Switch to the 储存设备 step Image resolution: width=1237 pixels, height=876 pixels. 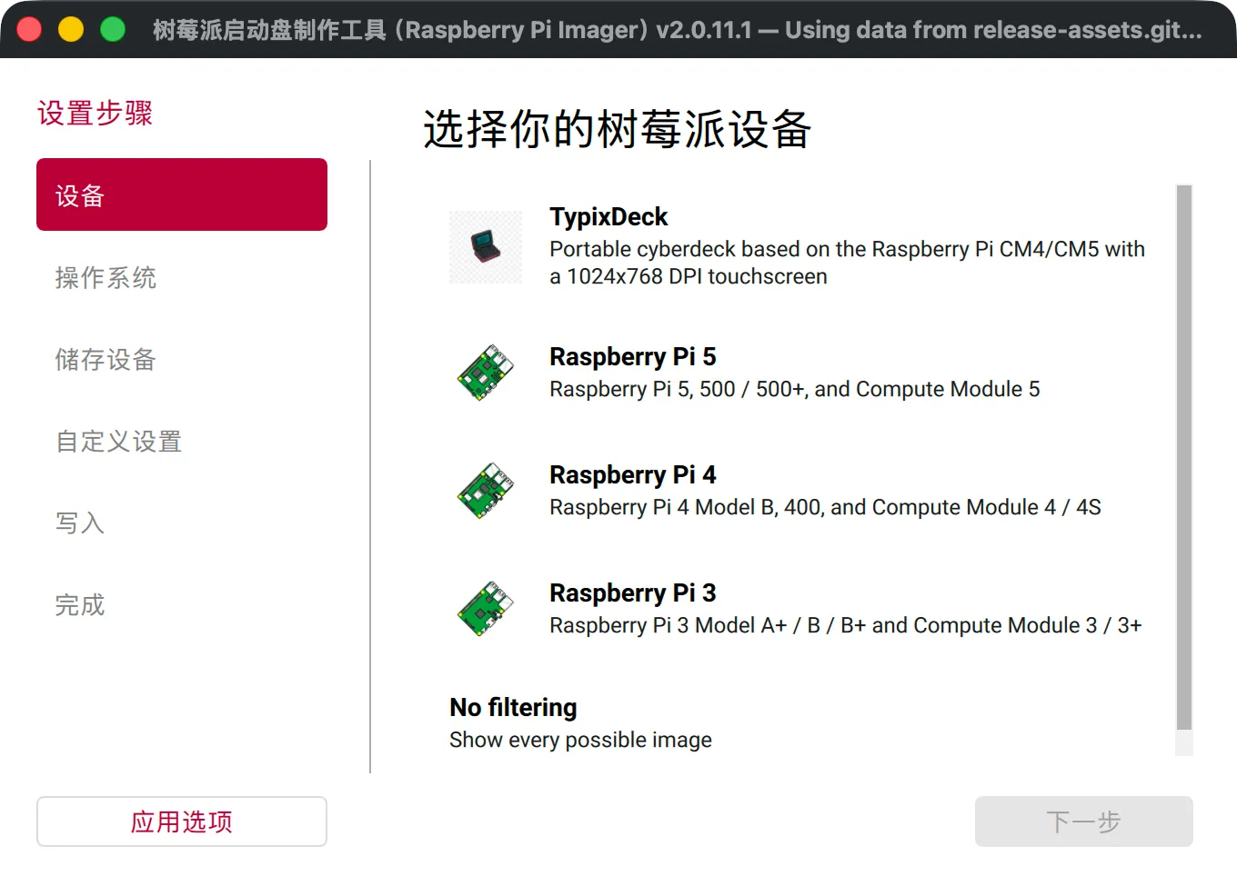pos(182,359)
